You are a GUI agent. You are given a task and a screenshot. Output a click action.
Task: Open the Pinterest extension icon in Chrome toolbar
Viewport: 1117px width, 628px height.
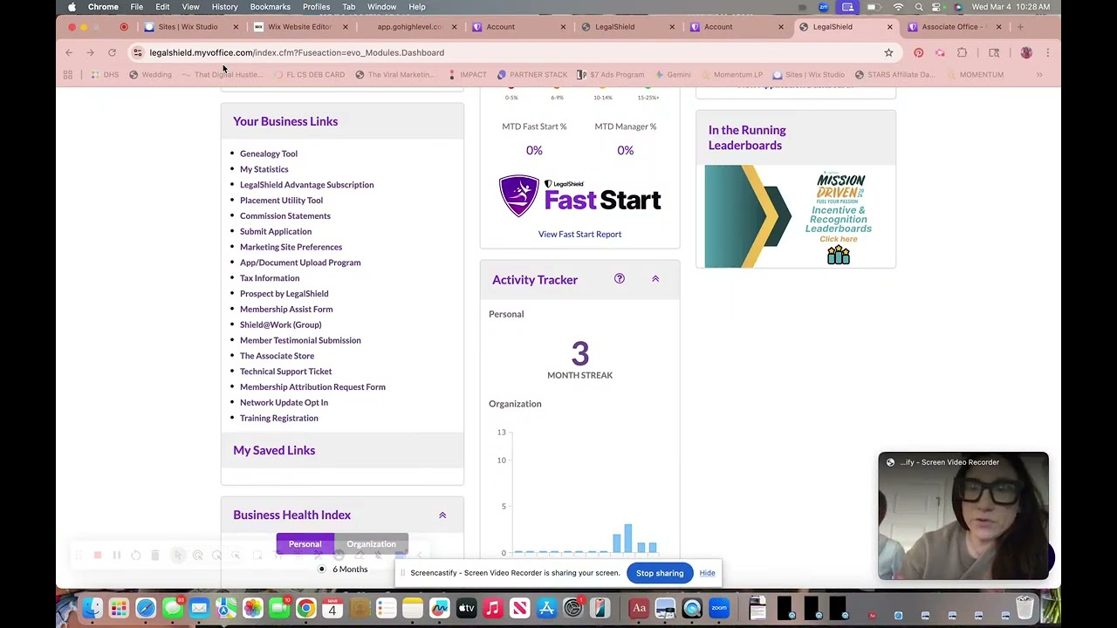pyautogui.click(x=918, y=52)
